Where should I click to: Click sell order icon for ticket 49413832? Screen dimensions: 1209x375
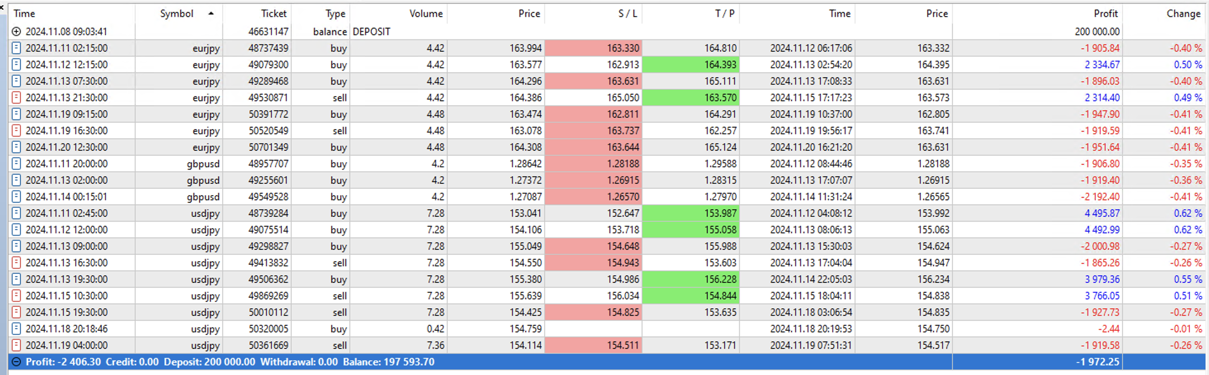tap(17, 262)
